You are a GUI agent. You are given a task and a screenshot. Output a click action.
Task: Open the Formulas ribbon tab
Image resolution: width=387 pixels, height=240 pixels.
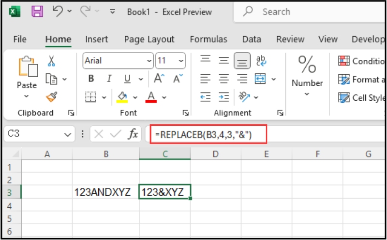coord(208,39)
